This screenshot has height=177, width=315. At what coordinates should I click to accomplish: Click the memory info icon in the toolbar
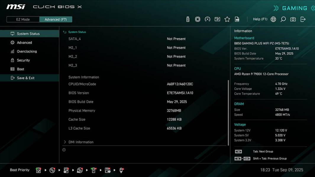pyautogui.click(x=218, y=19)
